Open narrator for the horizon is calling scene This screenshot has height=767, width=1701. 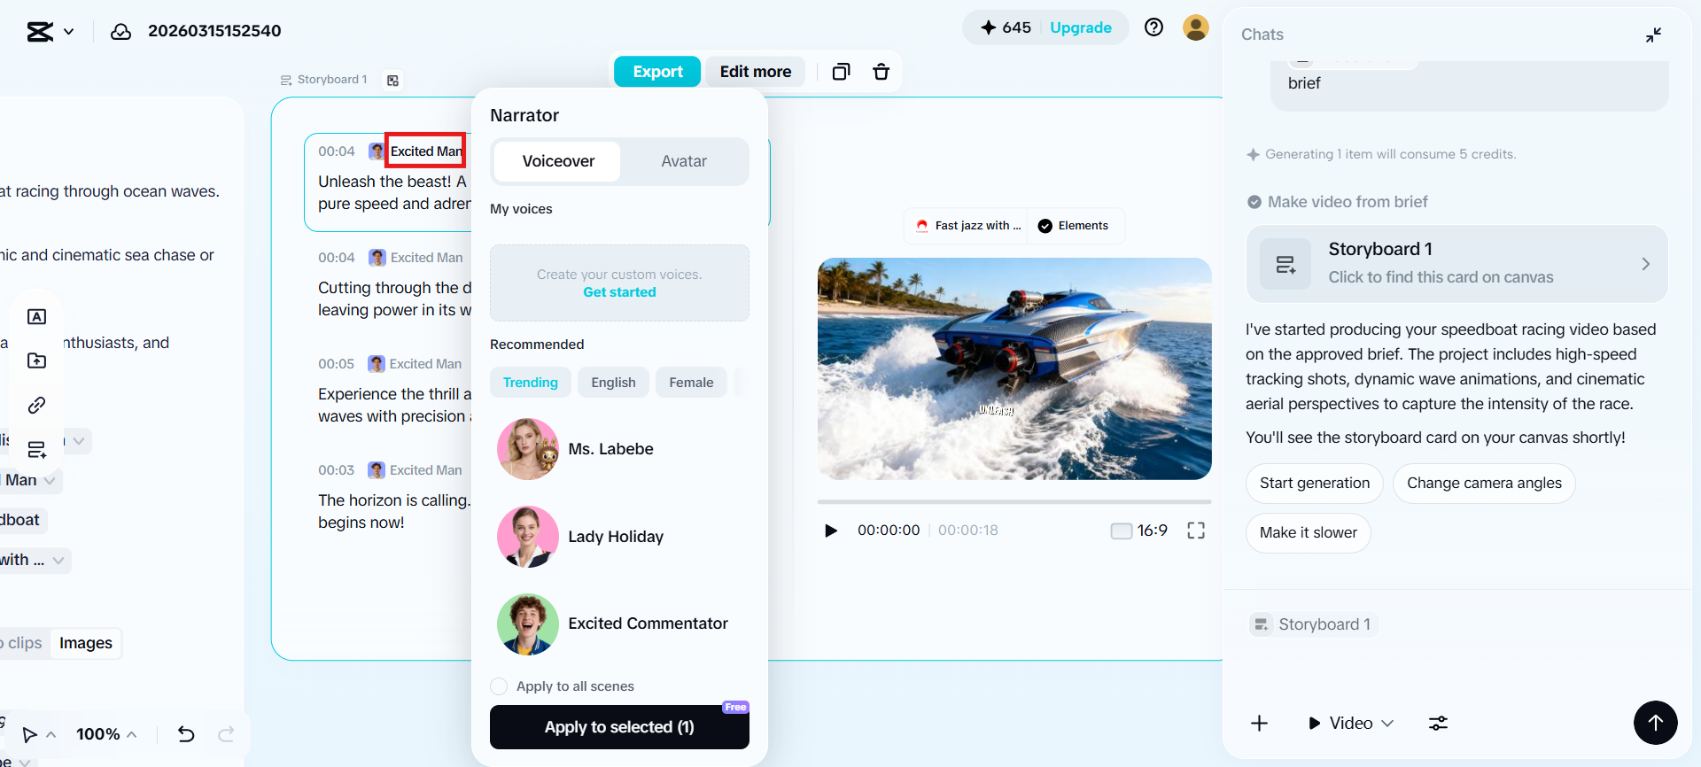[416, 470]
